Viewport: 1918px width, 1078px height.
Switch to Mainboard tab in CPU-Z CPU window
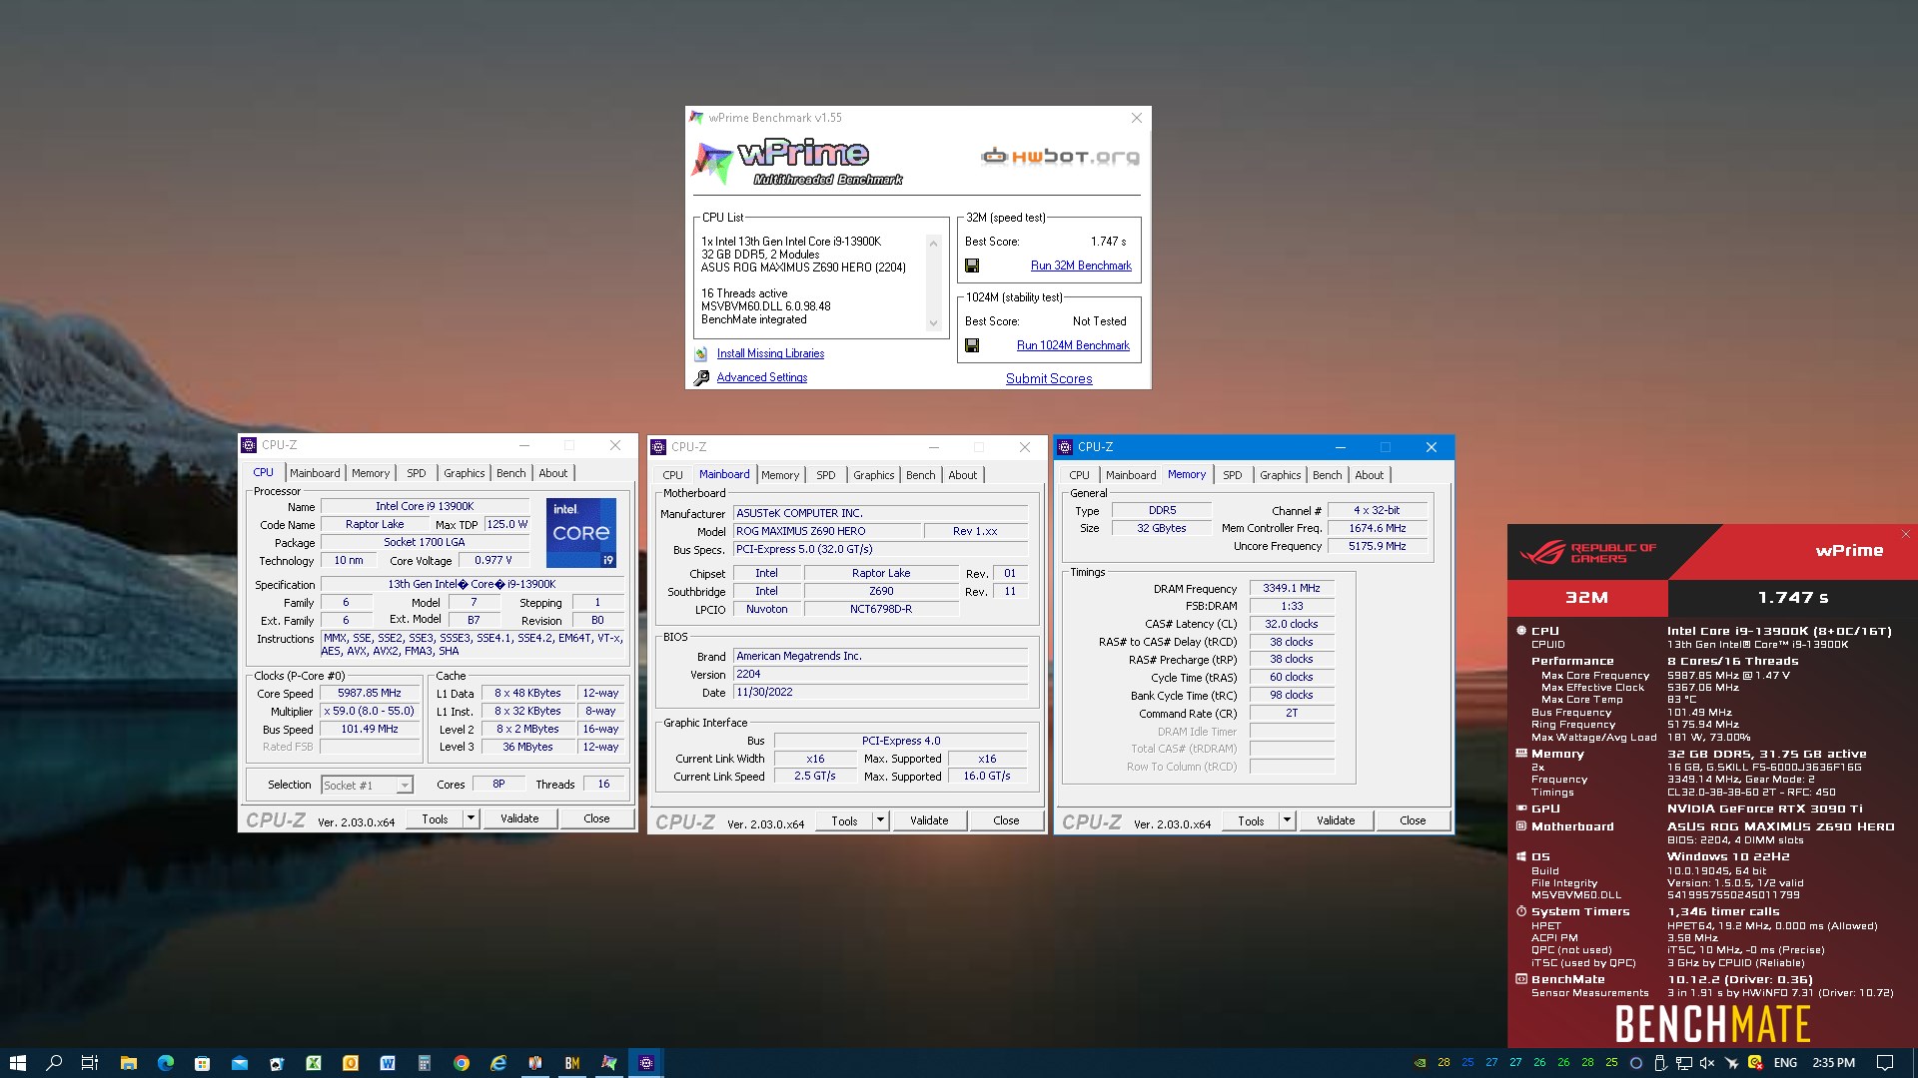click(x=315, y=473)
